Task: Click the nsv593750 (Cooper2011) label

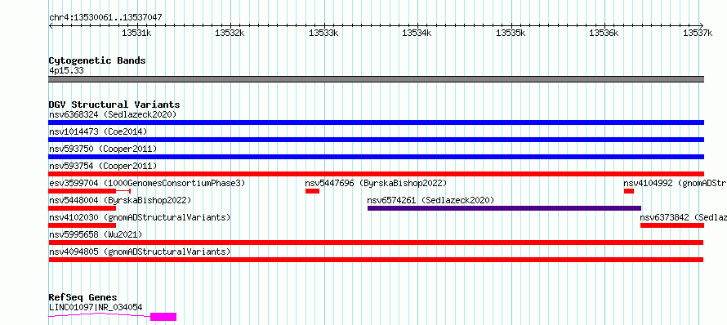Action: tap(103, 149)
